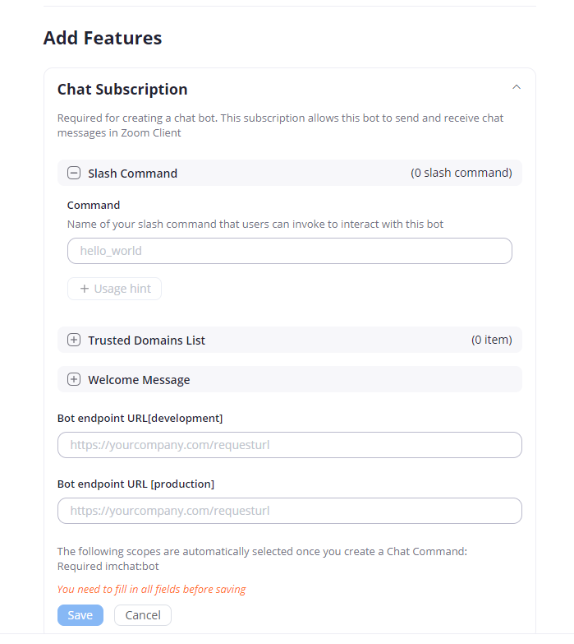Open the Welcome Message section title
The height and width of the screenshot is (644, 574).
pos(139,379)
